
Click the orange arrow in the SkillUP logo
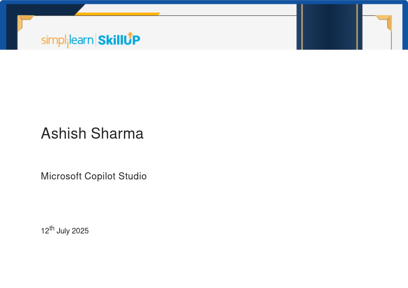pyautogui.click(x=130, y=35)
